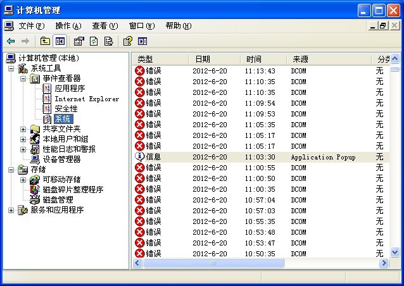Viewport: 404px width, 286px height.
Task: Expand the 服务和应用程序 tree node
Action: 11,210
